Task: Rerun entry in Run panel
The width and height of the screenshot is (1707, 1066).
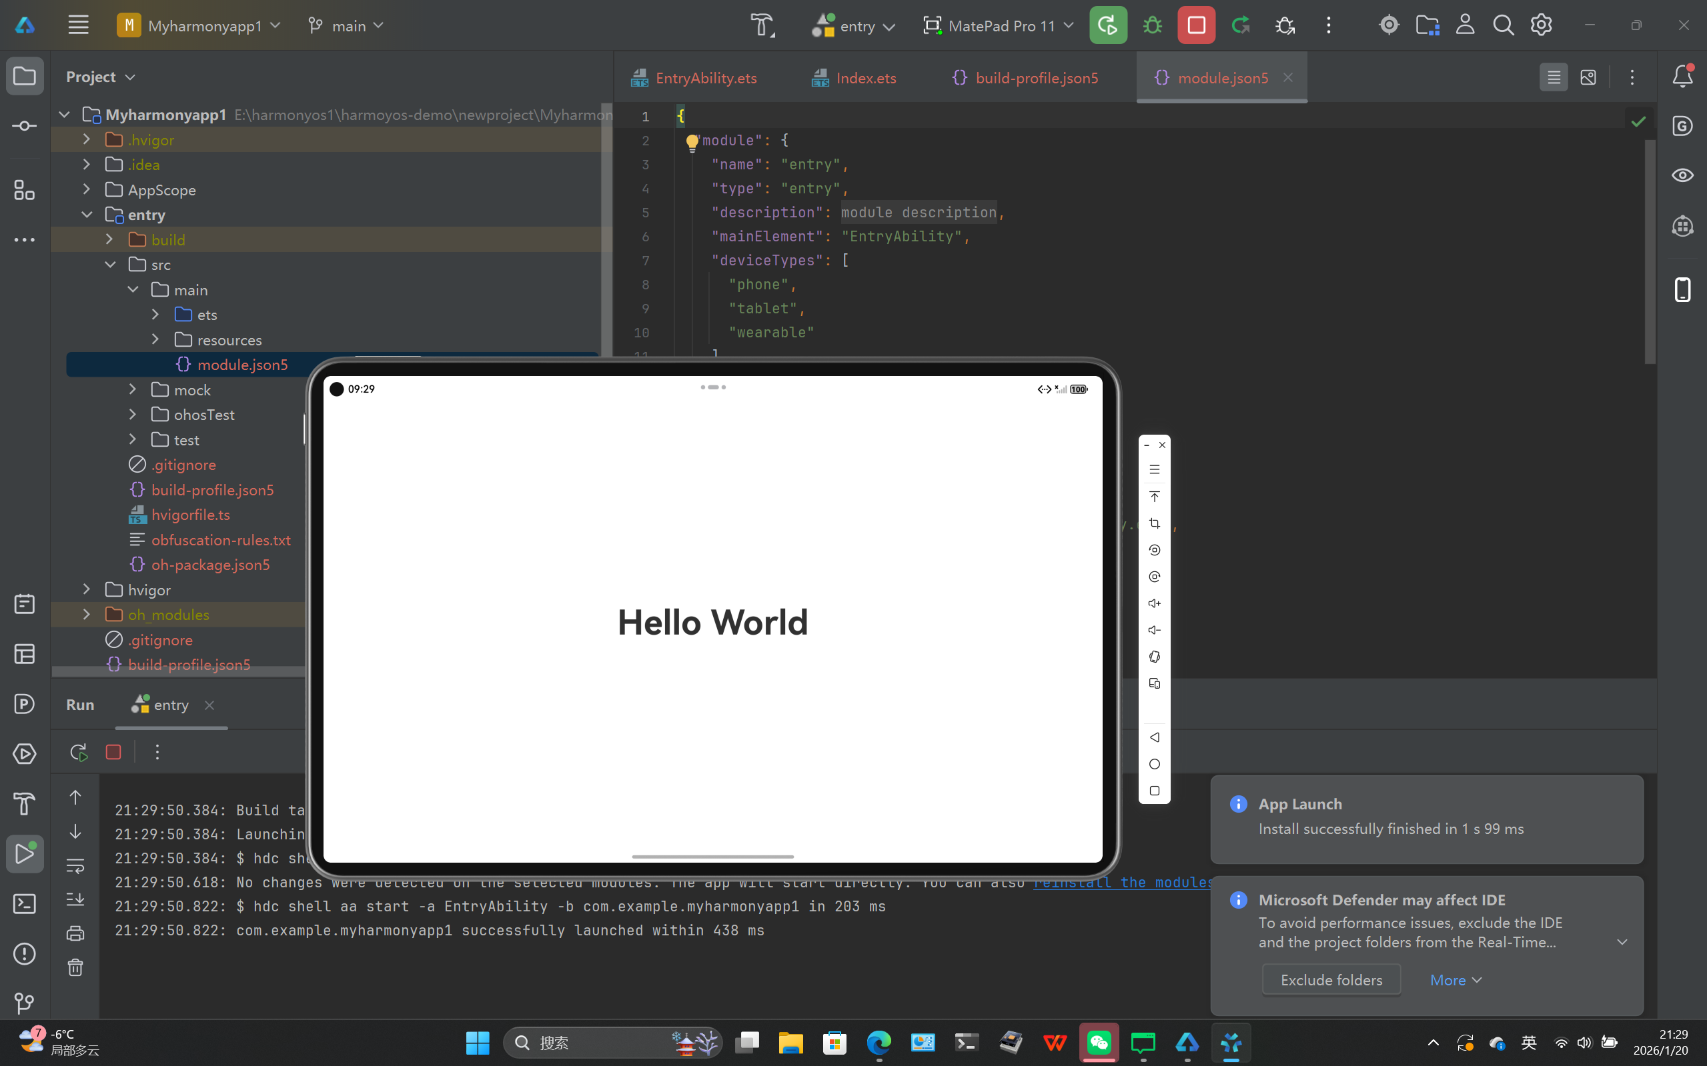Action: 78,752
